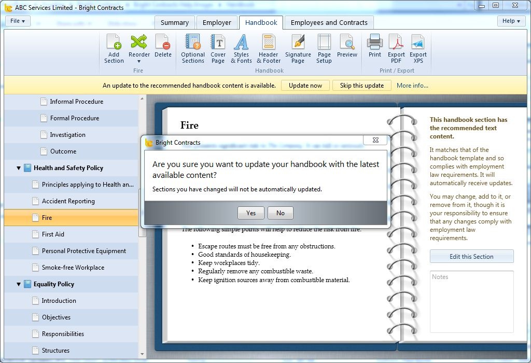The height and width of the screenshot is (363, 531).
Task: Export the handbook to XPS
Action: 418,49
